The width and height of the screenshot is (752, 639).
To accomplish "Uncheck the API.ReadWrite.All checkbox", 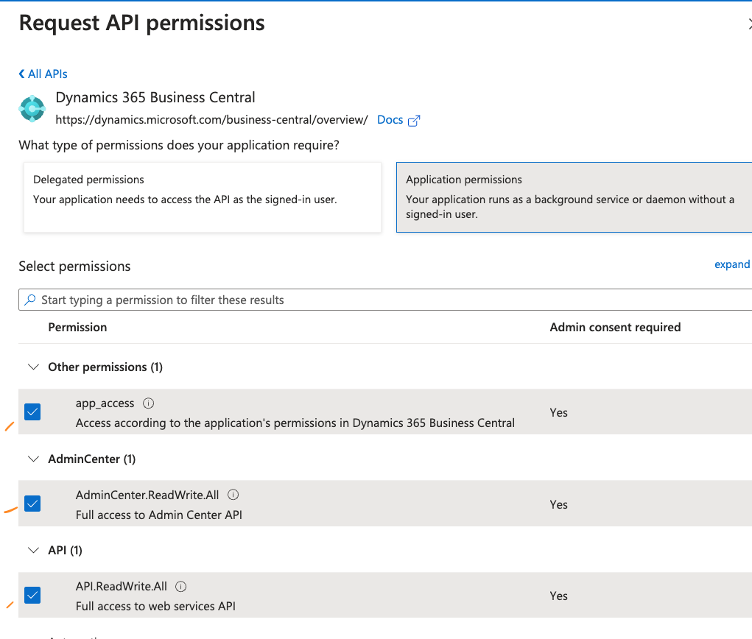I will [32, 595].
